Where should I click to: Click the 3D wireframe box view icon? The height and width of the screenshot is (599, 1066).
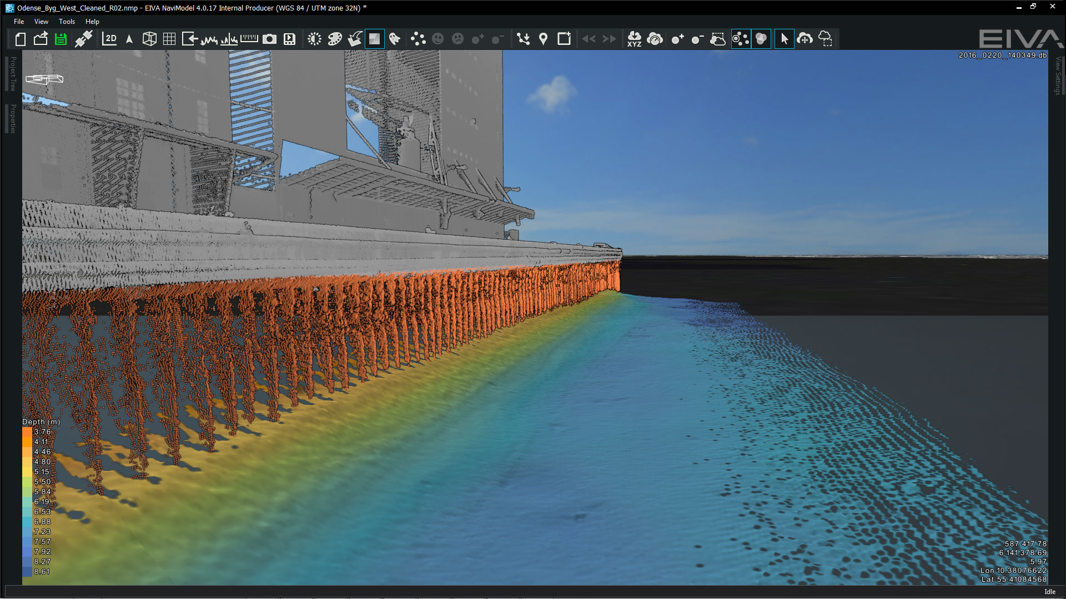click(x=149, y=39)
